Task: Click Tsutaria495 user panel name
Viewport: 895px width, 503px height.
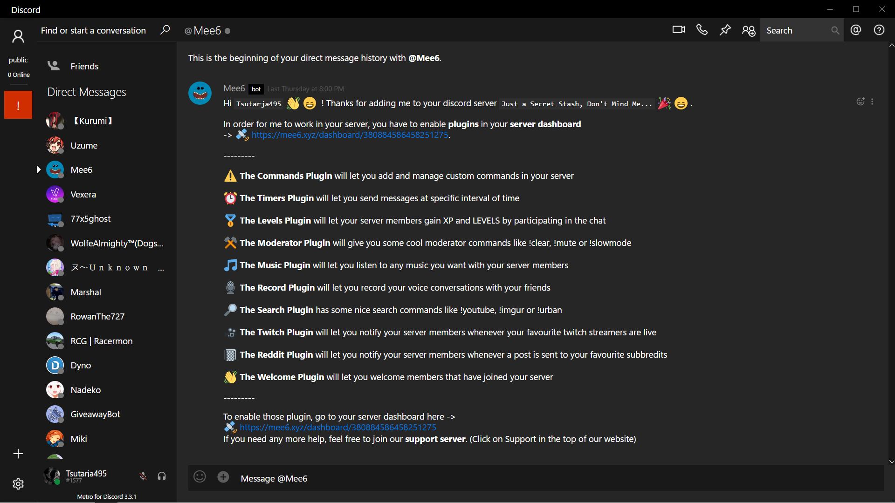Action: (x=86, y=473)
